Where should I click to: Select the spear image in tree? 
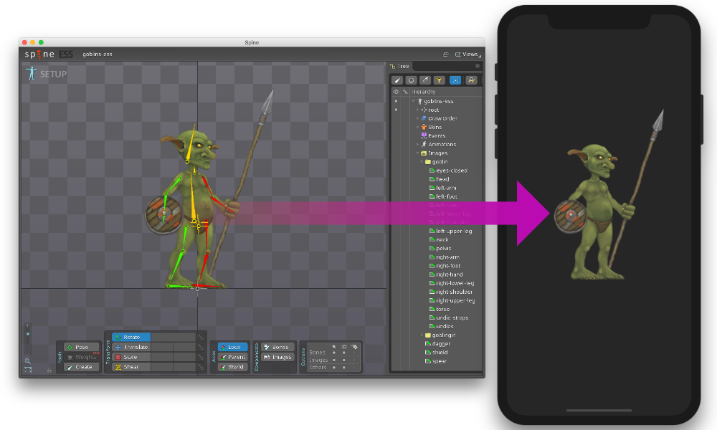436,361
